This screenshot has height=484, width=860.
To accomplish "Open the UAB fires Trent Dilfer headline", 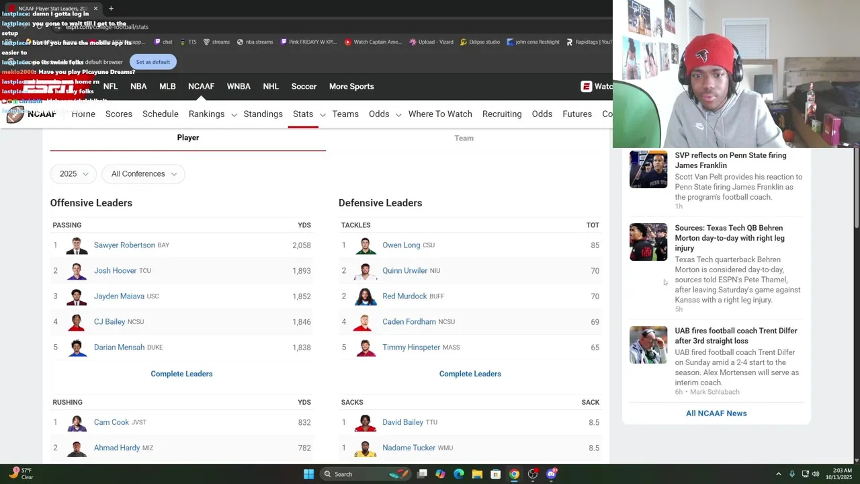I will pos(736,335).
